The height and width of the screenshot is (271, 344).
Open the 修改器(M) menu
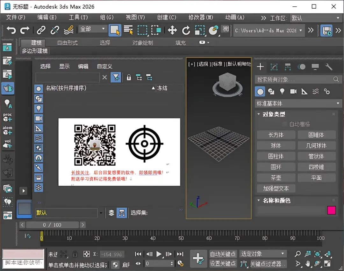pos(201,18)
